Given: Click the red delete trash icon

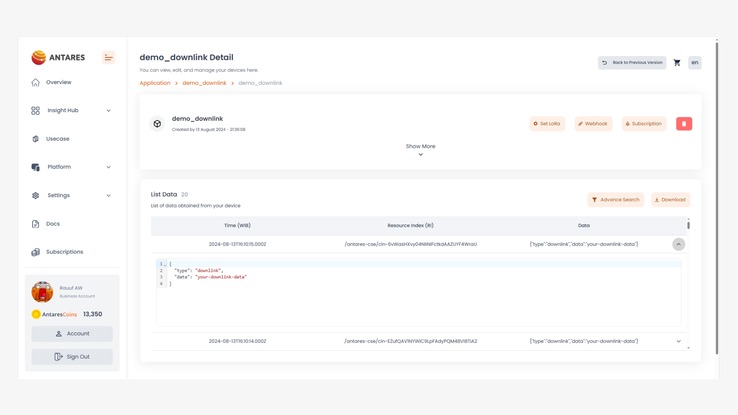Looking at the screenshot, I should [x=684, y=124].
